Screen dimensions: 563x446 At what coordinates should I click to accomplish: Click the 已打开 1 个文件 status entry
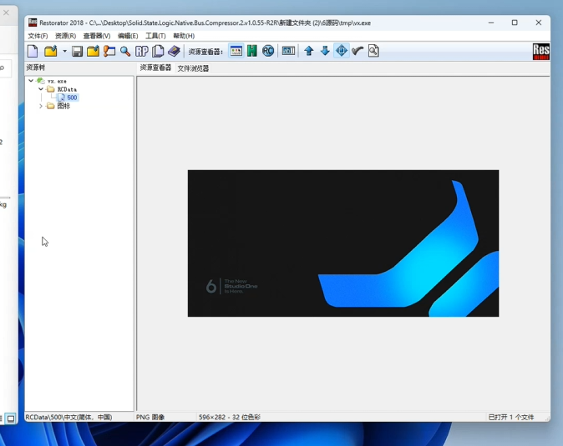click(511, 417)
